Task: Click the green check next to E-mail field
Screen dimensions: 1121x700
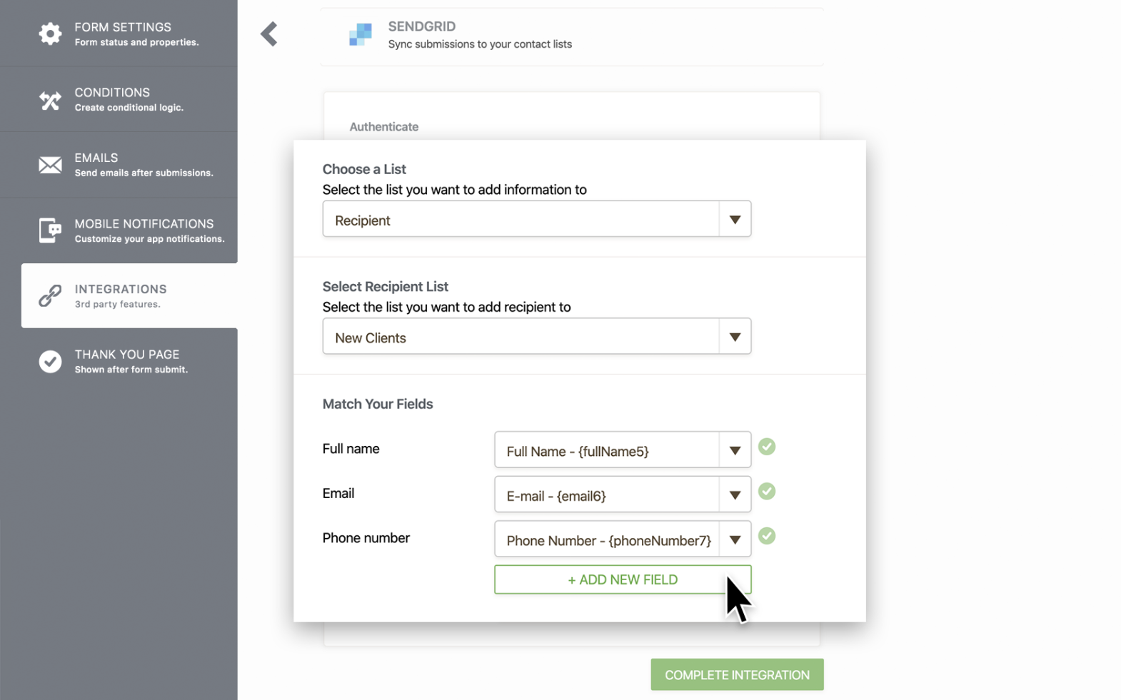Action: click(x=767, y=492)
